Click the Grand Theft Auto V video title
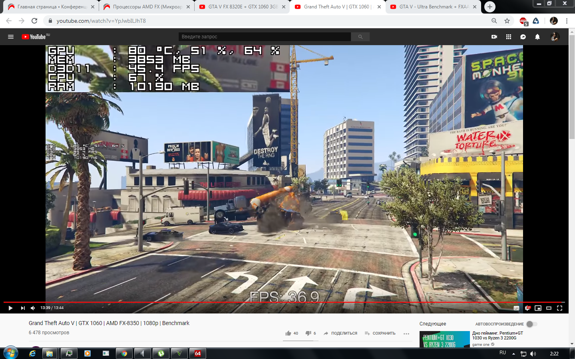The width and height of the screenshot is (575, 359). [109, 323]
